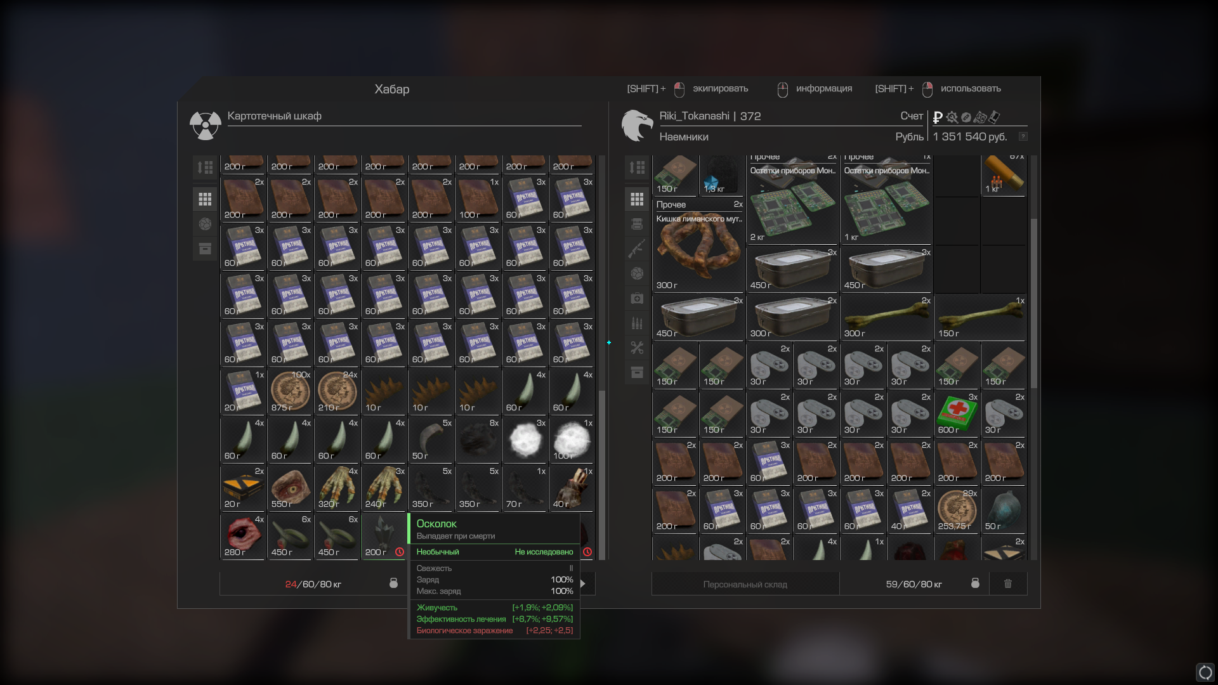Select the all-items grid filter in player inventory

(637, 199)
